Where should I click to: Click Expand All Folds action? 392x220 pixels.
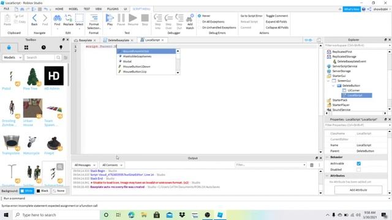pyautogui.click(x=276, y=22)
